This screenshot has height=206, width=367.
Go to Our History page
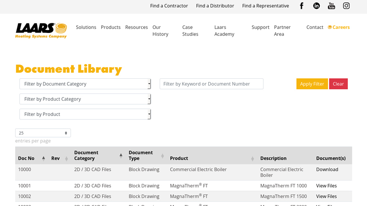point(160,31)
